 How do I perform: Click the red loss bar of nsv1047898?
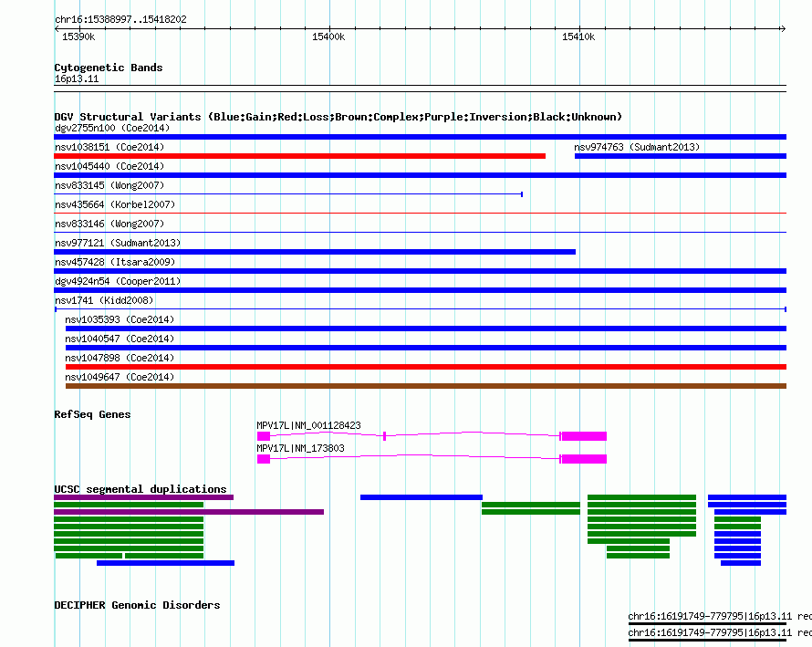426,367
